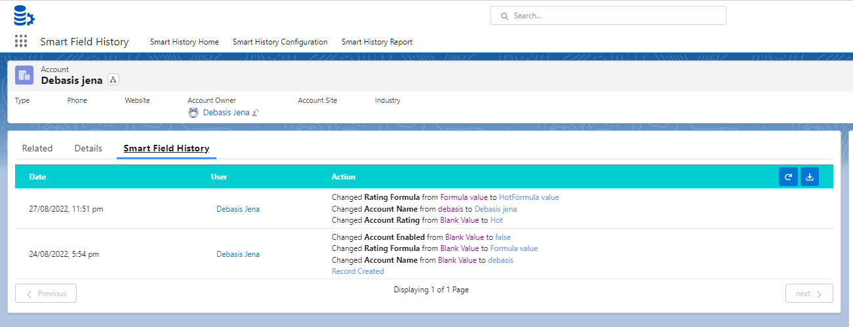Click the Previous page button

(x=46, y=294)
